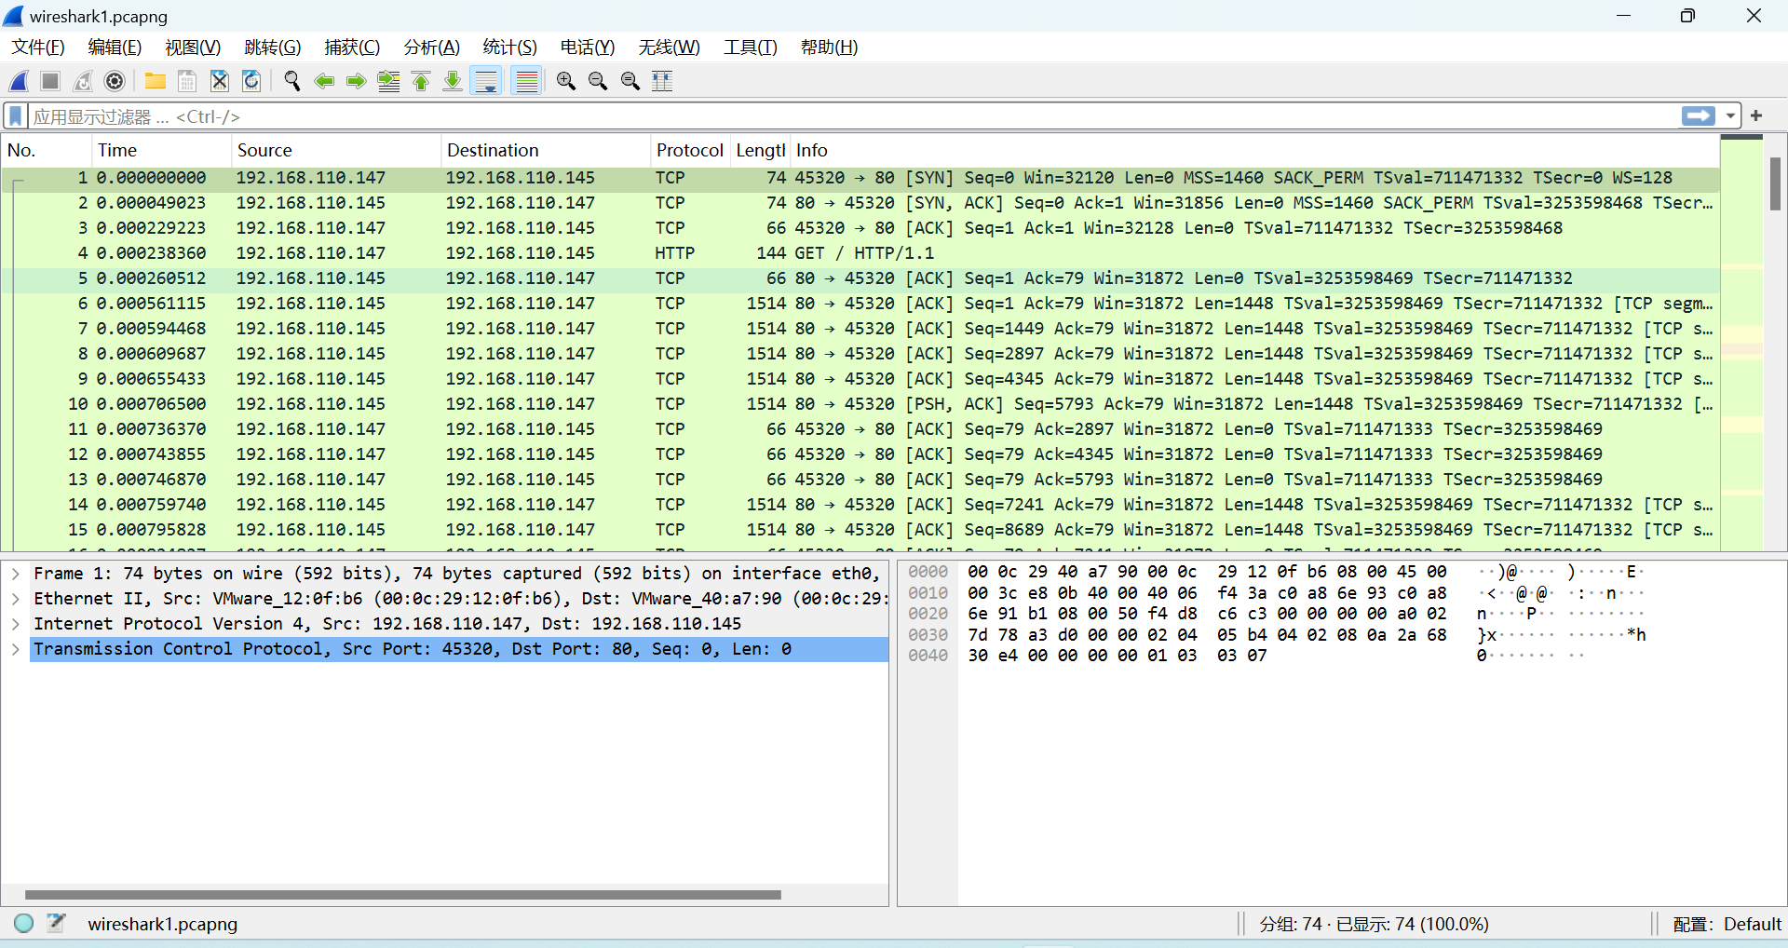1788x948 pixels.
Task: Expand the Internet Protocol Version 4 row
Action: point(16,624)
